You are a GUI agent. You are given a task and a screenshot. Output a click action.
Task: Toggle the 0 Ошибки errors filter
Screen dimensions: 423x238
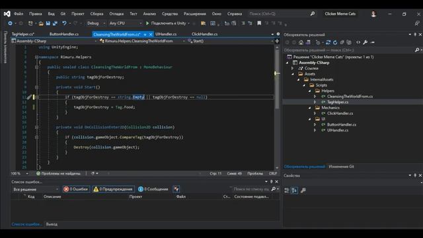(x=76, y=189)
